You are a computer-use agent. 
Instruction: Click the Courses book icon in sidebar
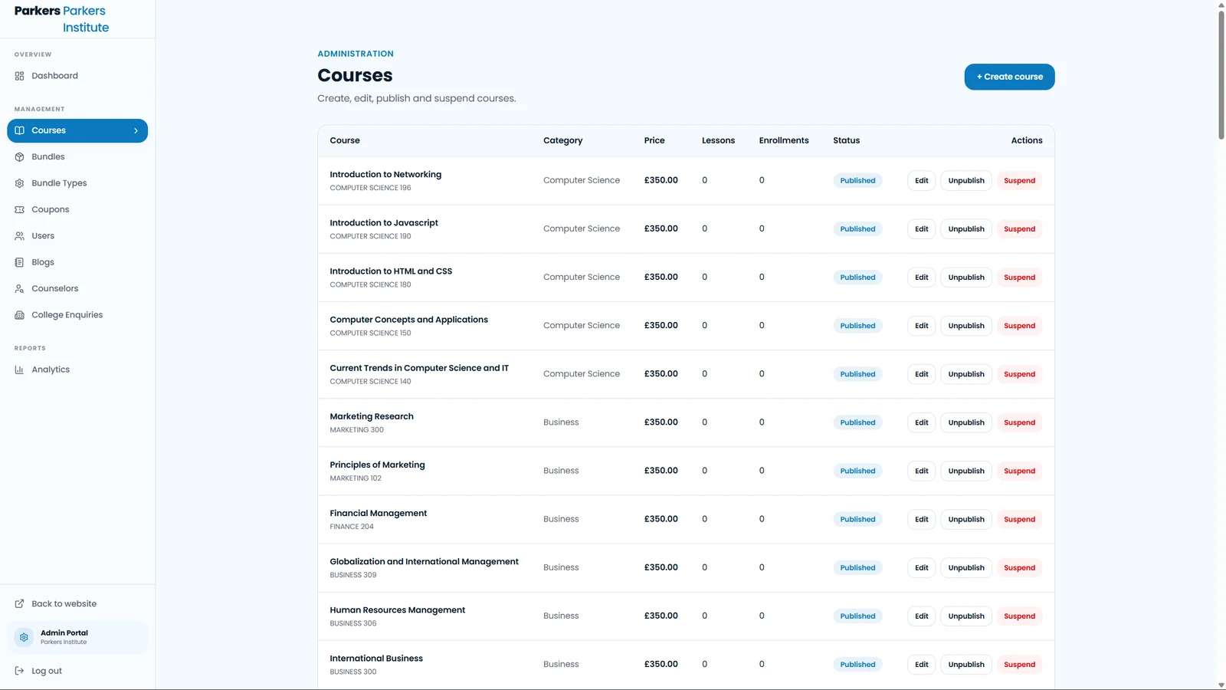(x=19, y=130)
